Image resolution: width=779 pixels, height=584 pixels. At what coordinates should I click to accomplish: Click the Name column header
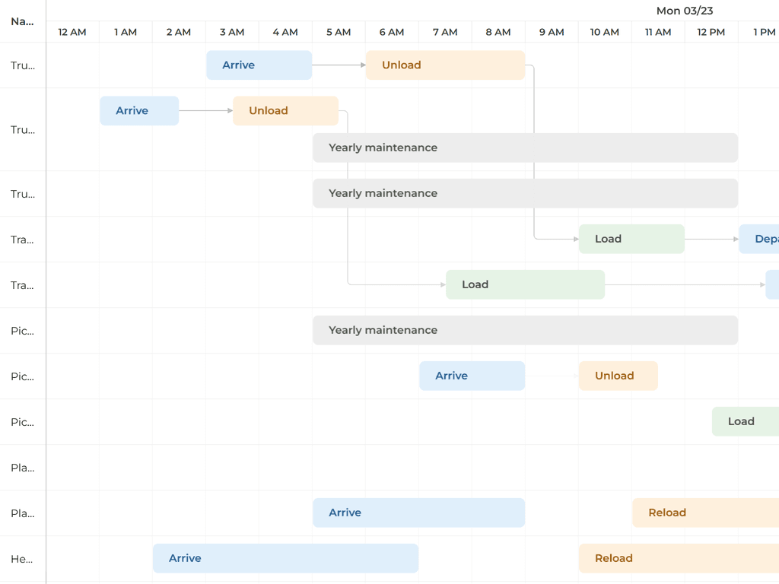21,21
